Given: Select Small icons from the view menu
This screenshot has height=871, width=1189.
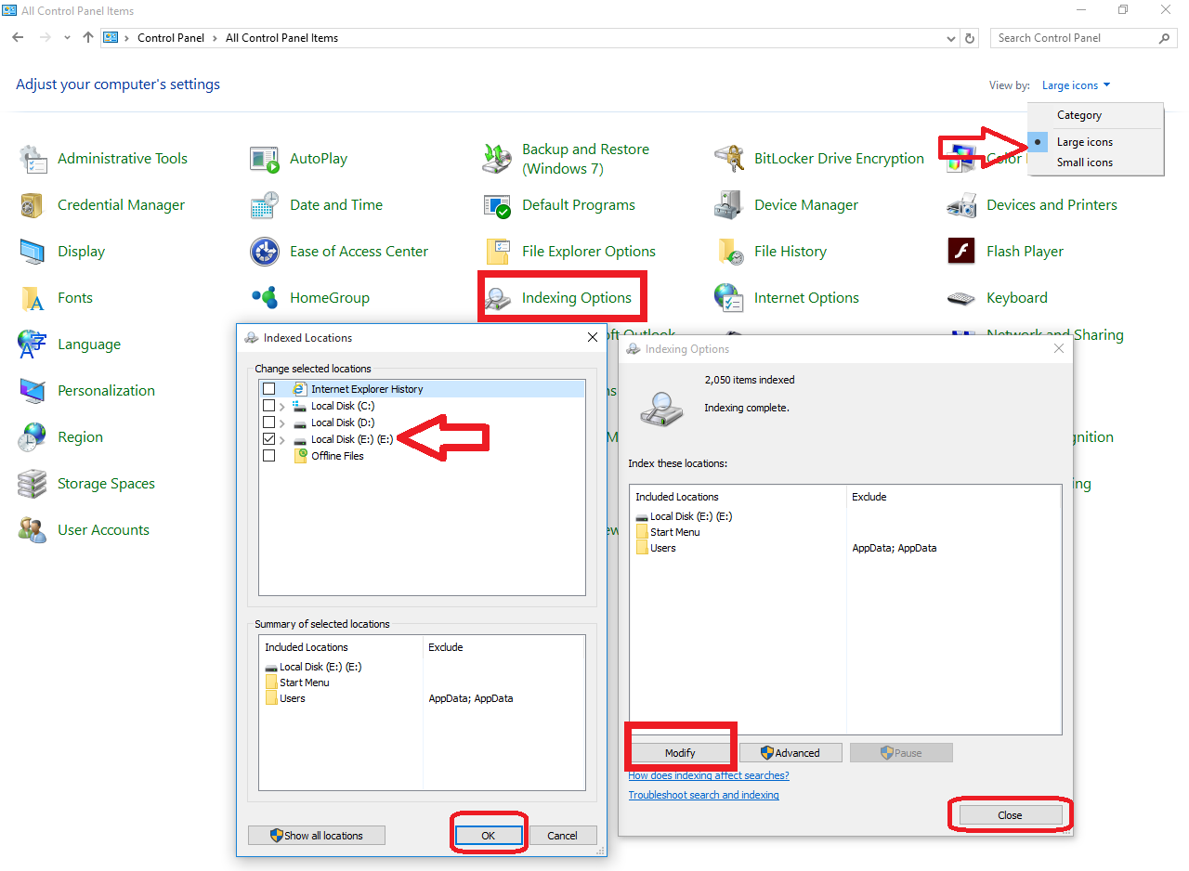Looking at the screenshot, I should click(x=1083, y=162).
